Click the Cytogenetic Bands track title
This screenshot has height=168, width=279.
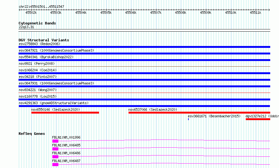pyautogui.click(x=37, y=23)
